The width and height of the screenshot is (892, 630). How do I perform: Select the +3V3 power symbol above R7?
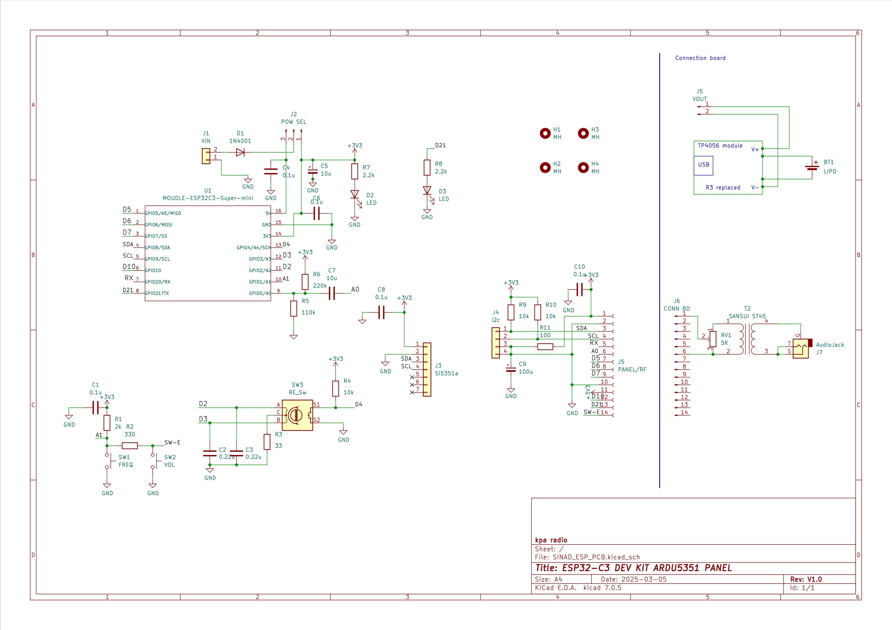point(354,151)
